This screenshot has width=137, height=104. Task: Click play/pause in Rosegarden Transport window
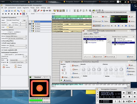pyautogui.click(x=129, y=93)
